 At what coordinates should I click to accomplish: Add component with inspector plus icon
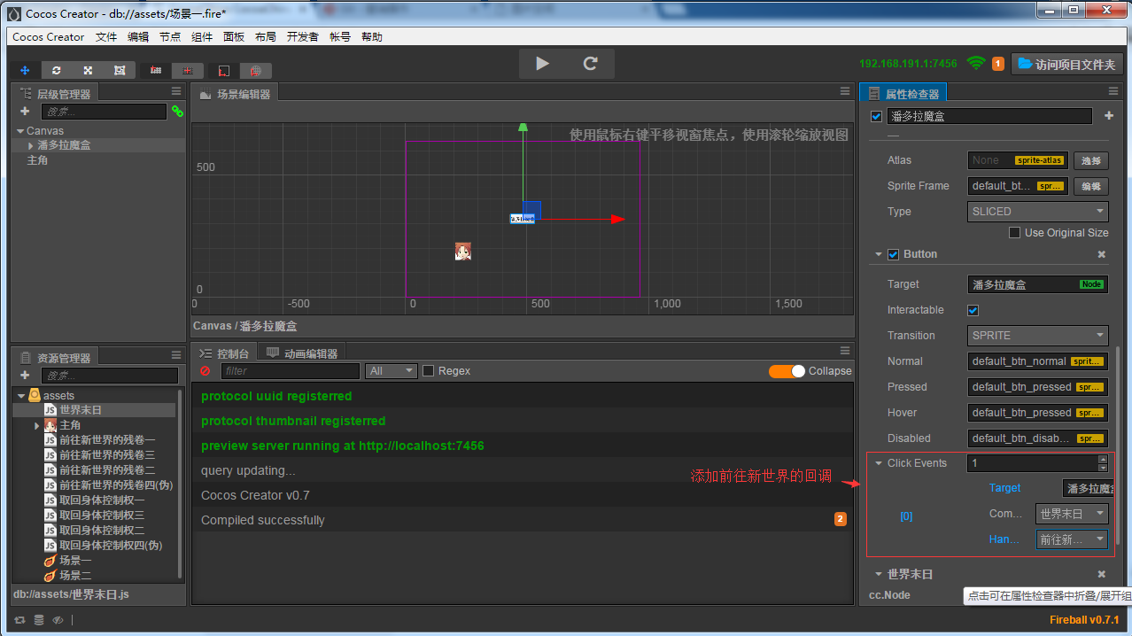click(1109, 116)
